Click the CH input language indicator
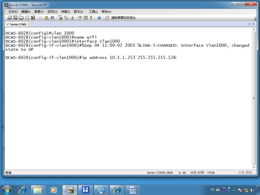This screenshot has height=195, width=260. tap(212, 189)
